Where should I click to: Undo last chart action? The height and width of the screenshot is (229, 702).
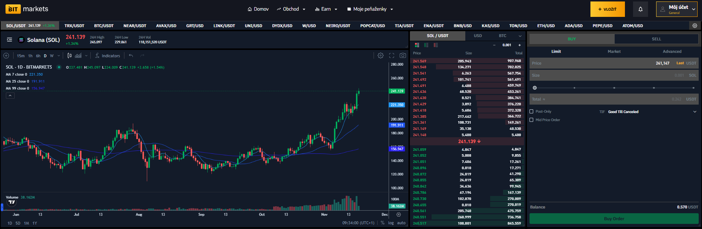click(131, 55)
